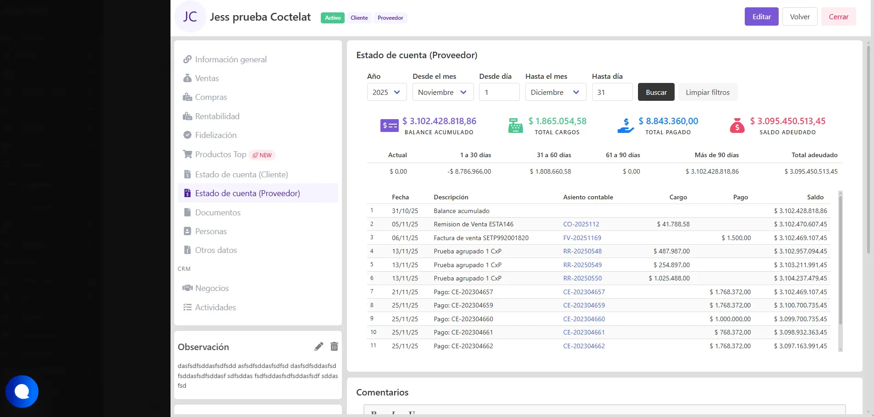
Task: Go to the Rentabilidad section
Action: tap(217, 116)
